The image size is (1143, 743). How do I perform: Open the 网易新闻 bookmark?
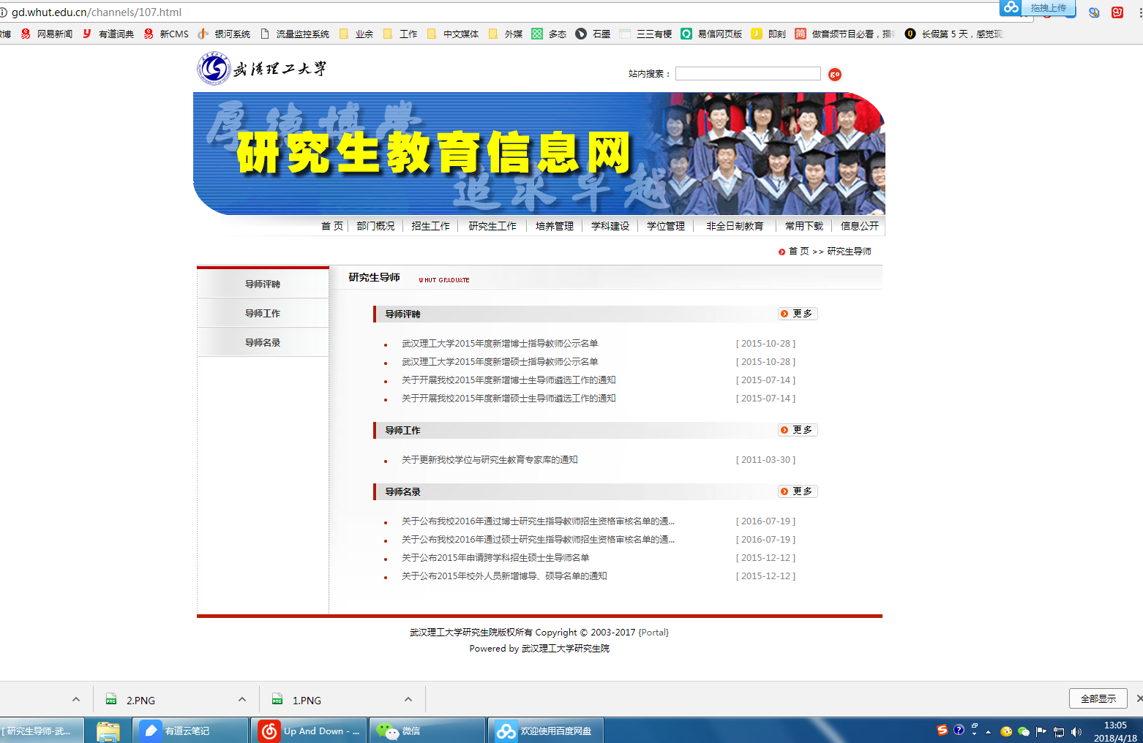click(x=47, y=34)
